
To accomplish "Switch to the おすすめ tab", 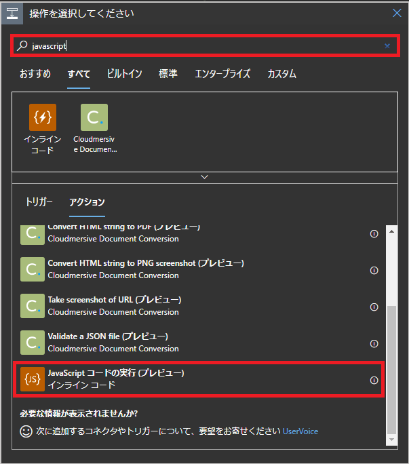I will click(35, 74).
